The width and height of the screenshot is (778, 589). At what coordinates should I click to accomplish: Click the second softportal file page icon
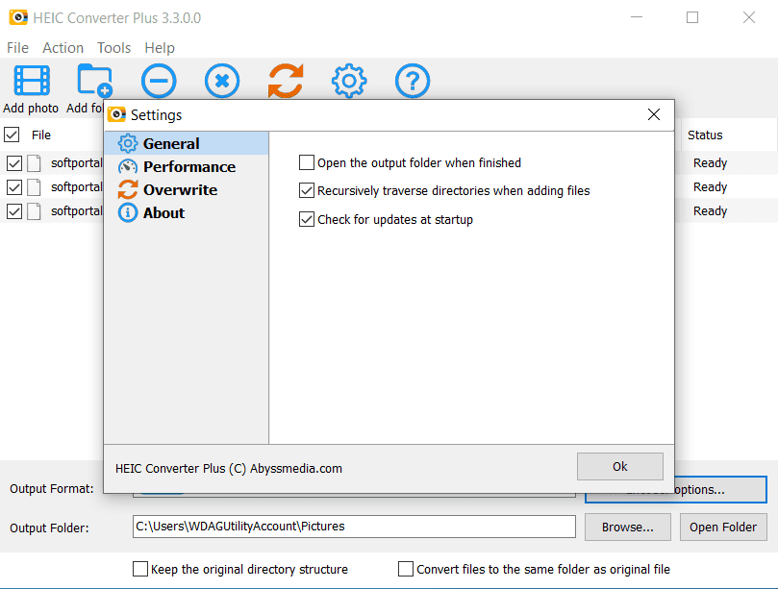click(34, 187)
